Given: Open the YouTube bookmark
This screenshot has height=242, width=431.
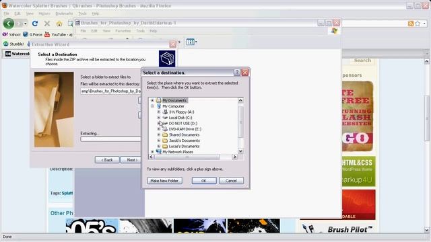Looking at the screenshot, I should tap(59, 34).
